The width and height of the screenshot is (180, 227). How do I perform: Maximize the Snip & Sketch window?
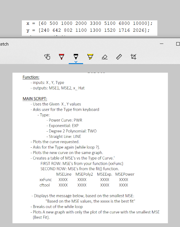(178, 44)
